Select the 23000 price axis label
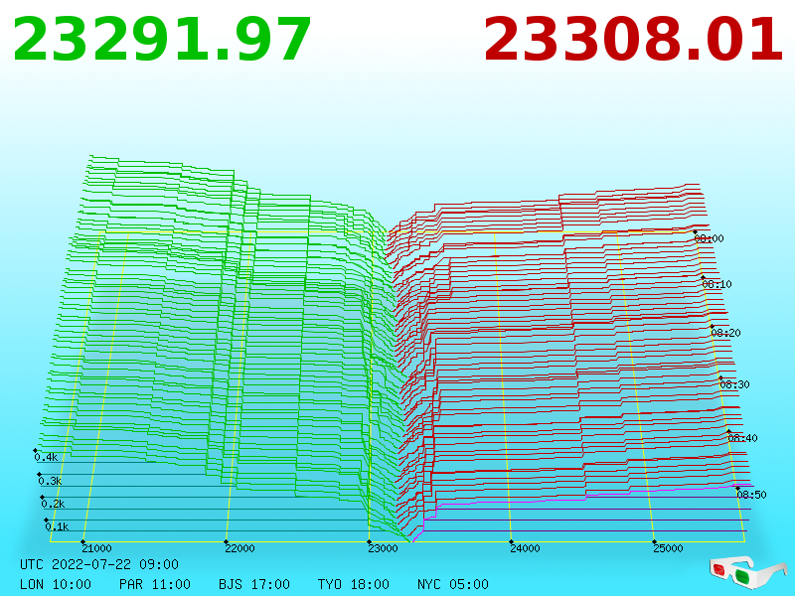Screen dimensions: 795x596 pyautogui.click(x=383, y=548)
